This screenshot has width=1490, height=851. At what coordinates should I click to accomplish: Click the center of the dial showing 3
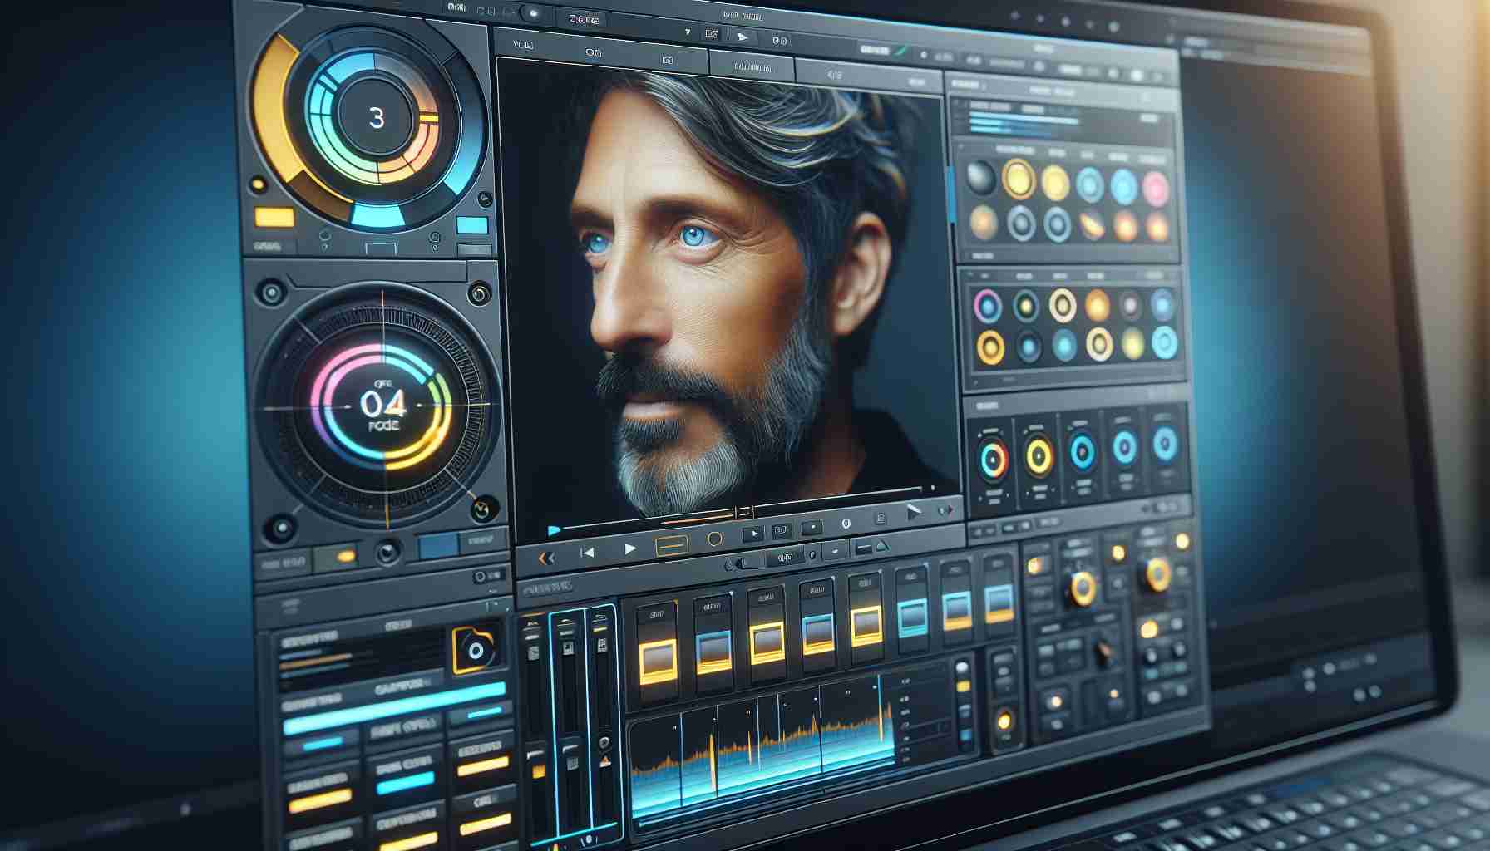tap(376, 118)
